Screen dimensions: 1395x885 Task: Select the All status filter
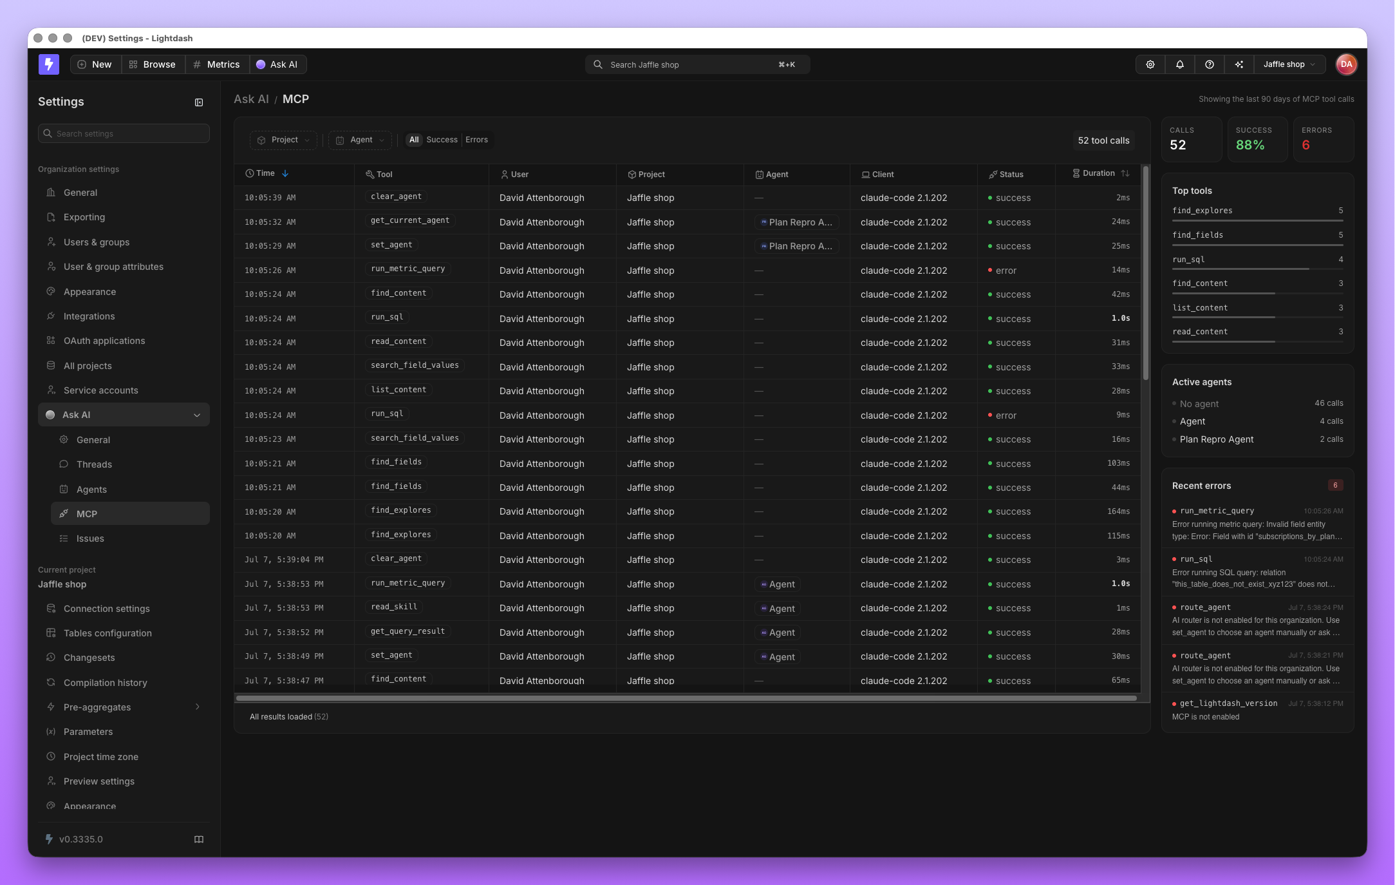(414, 140)
